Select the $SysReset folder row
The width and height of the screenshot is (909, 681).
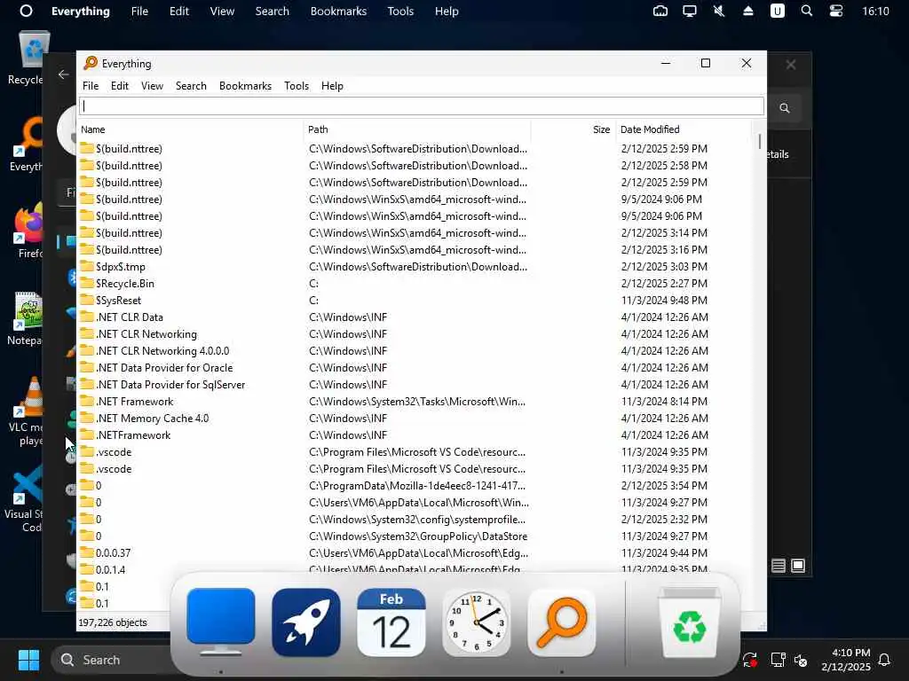tap(415, 301)
